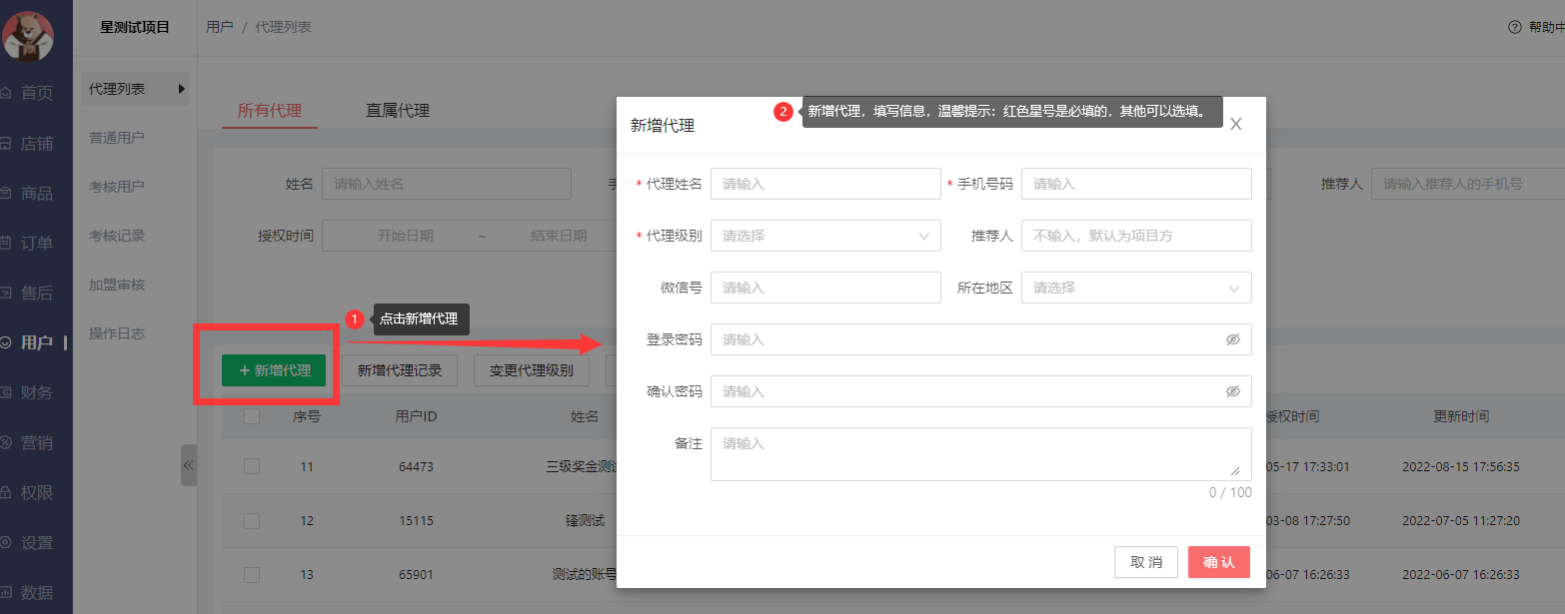1565x614 pixels.
Task: Switch to the 直属代理 tab
Action: (398, 111)
